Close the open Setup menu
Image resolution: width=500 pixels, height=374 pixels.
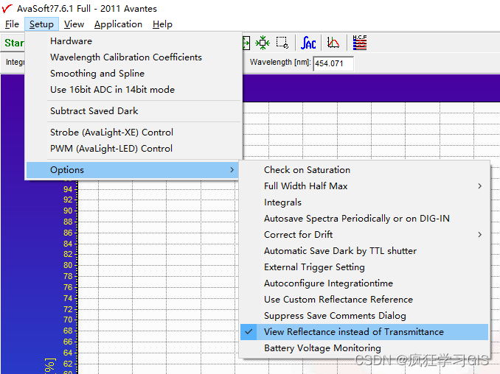[x=41, y=24]
